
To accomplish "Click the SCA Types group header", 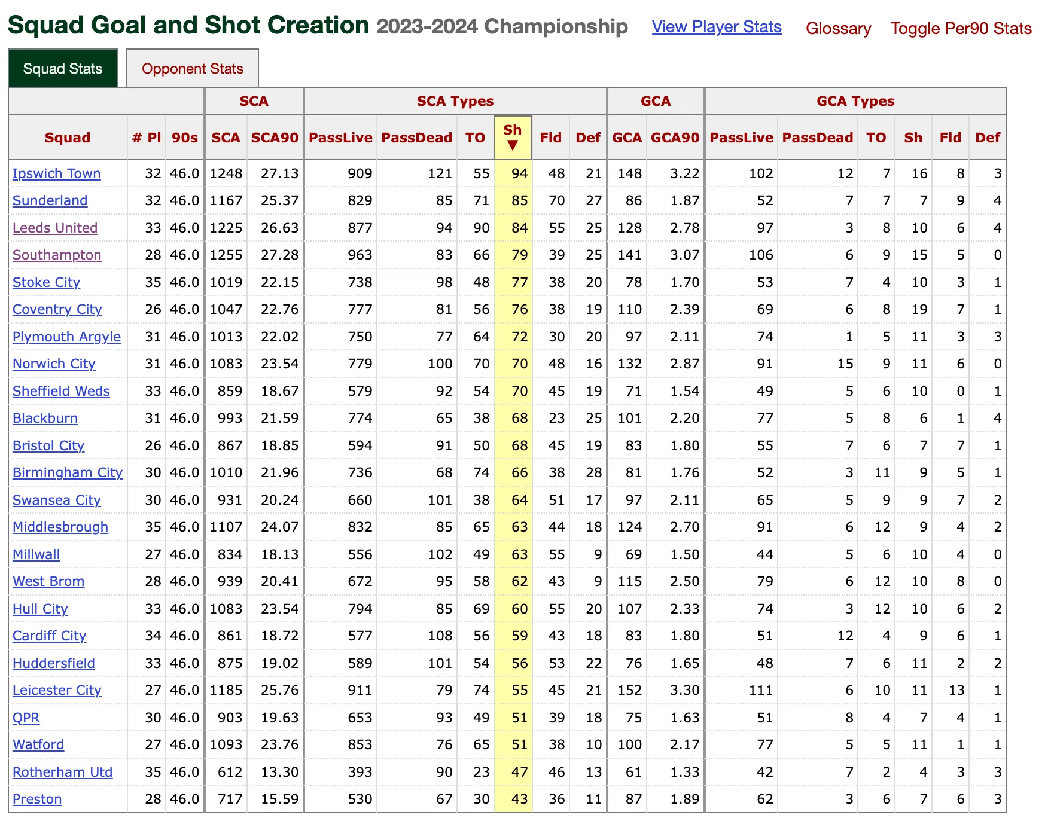I will coord(455,101).
